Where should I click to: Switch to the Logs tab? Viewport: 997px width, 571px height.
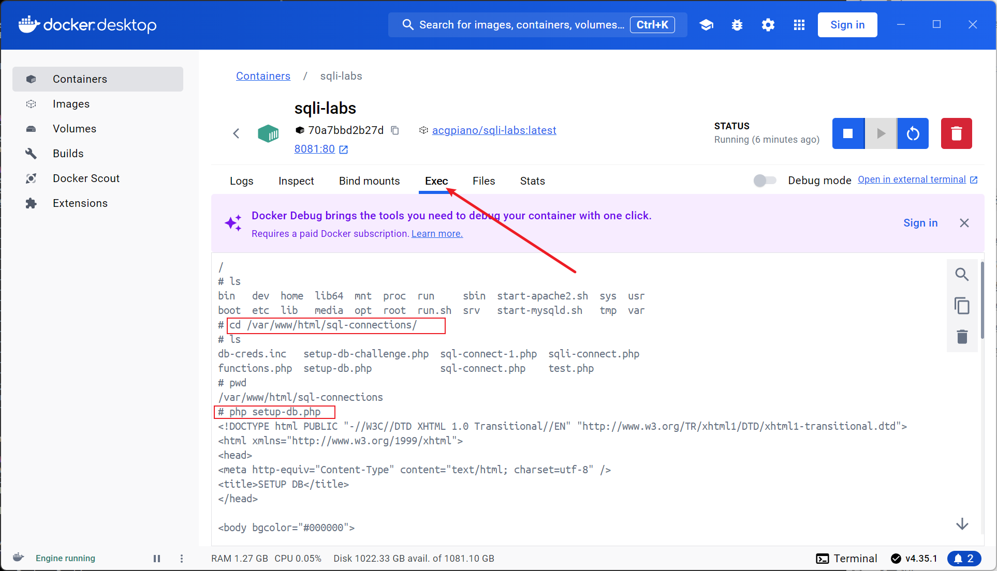241,181
